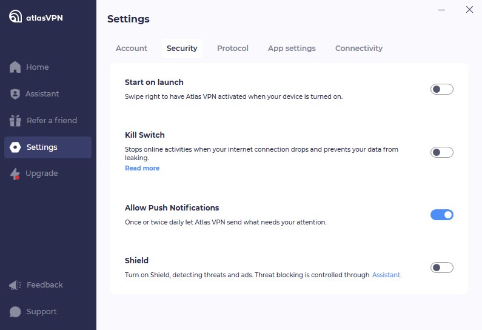Screen dimensions: 482x330
Task: Click the Allow Push Notifications title
Action: point(172,208)
